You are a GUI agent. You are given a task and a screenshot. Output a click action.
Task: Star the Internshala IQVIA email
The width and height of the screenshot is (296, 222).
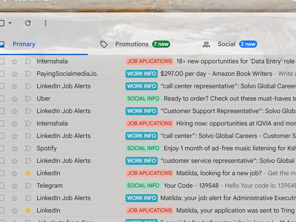click(15, 124)
